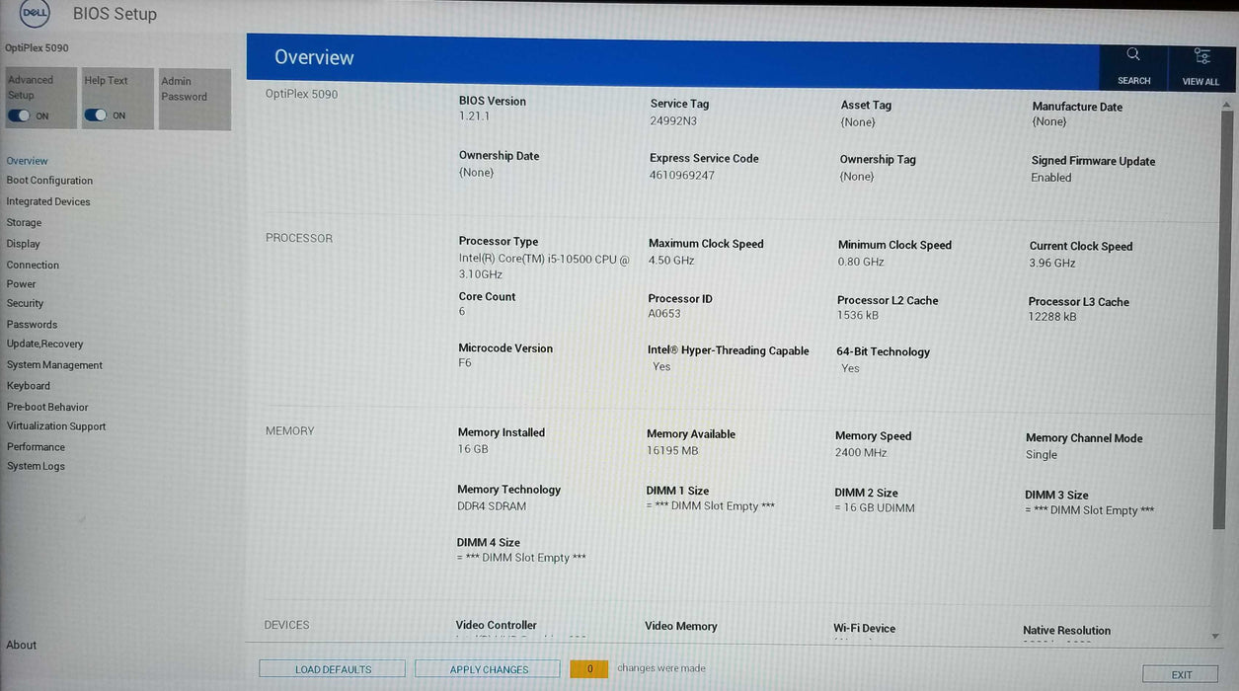Select the Storage menu entry
The image size is (1239, 691).
24,223
